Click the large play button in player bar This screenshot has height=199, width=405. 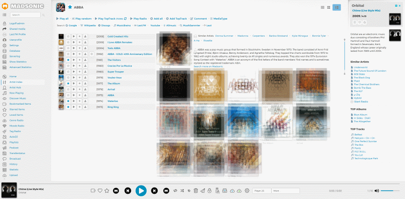[x=141, y=191]
